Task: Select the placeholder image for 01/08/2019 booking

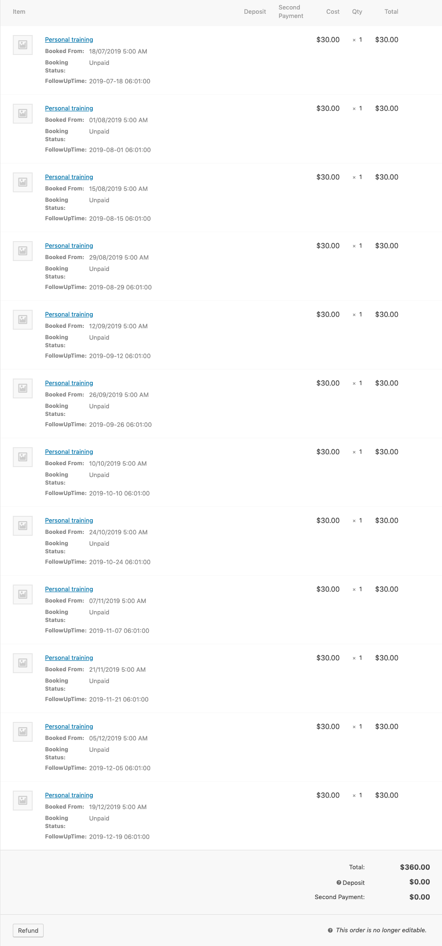Action: pyautogui.click(x=23, y=114)
